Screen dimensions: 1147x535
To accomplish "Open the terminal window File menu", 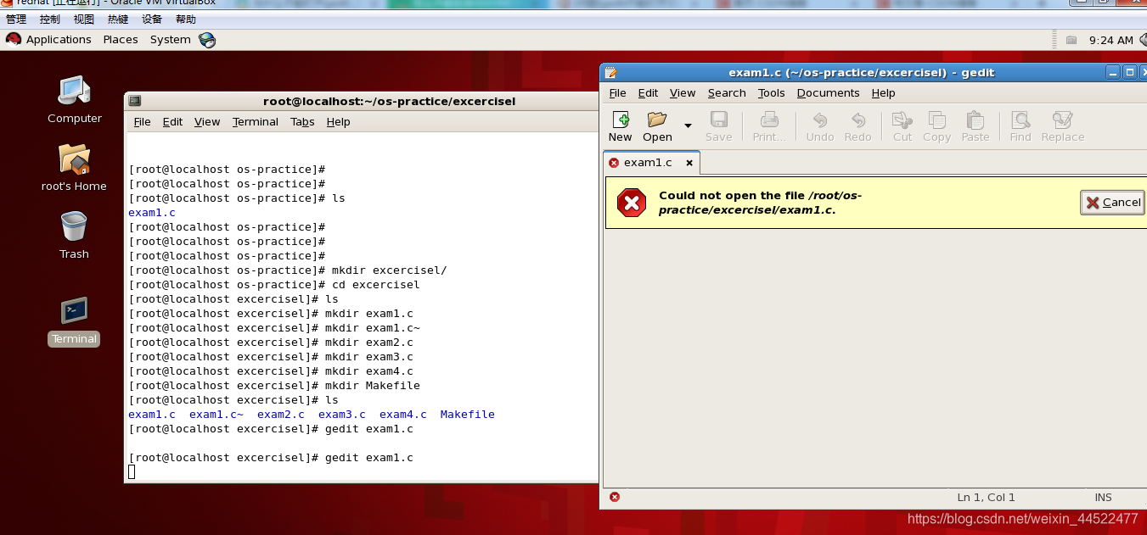I will pos(142,122).
